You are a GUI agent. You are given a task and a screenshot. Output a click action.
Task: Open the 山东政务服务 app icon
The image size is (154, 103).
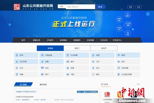[107, 94]
